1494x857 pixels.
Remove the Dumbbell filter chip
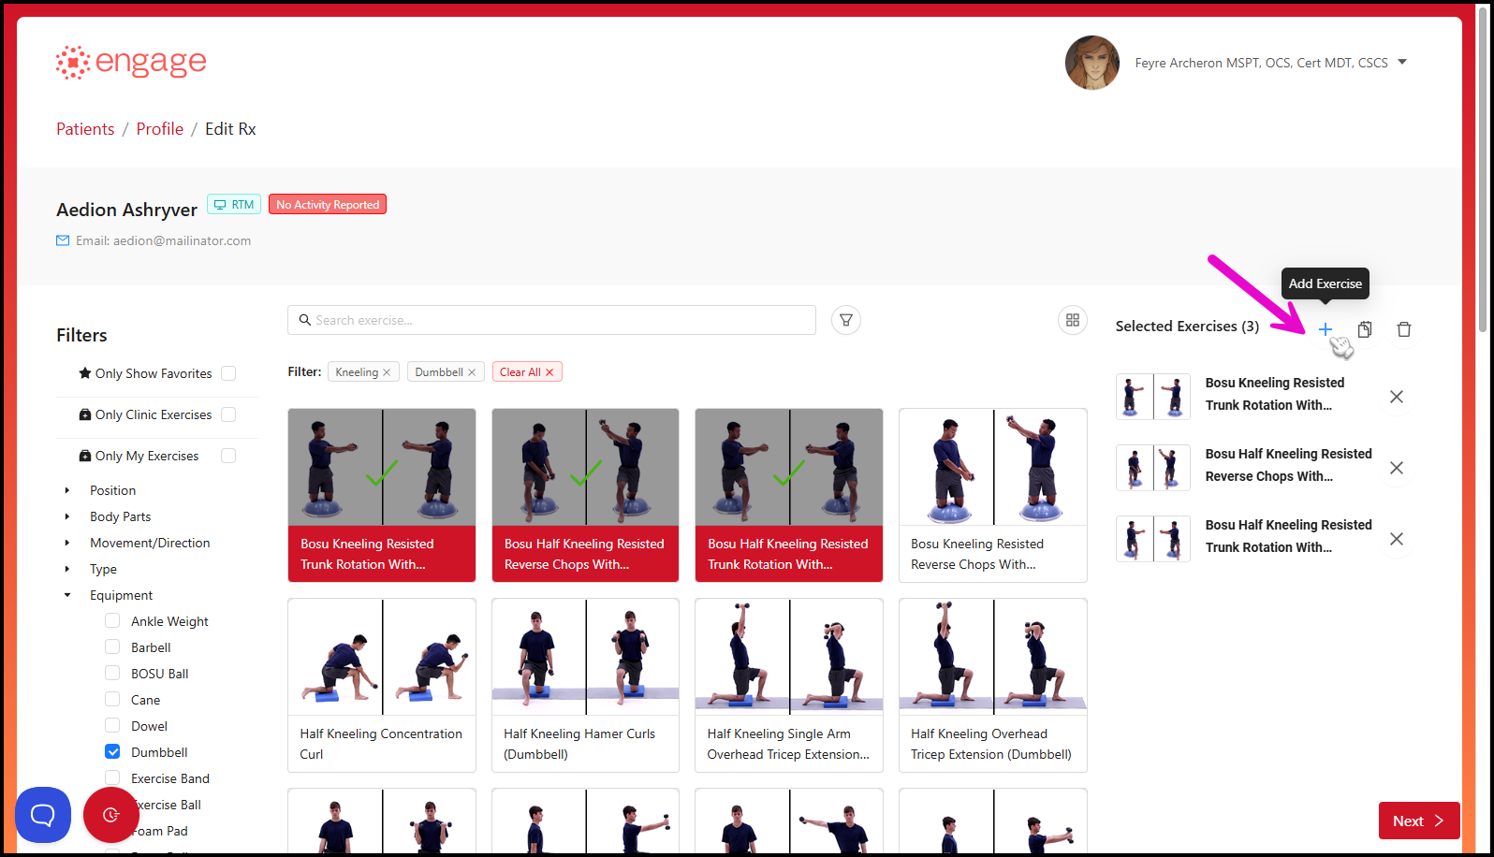click(x=472, y=372)
